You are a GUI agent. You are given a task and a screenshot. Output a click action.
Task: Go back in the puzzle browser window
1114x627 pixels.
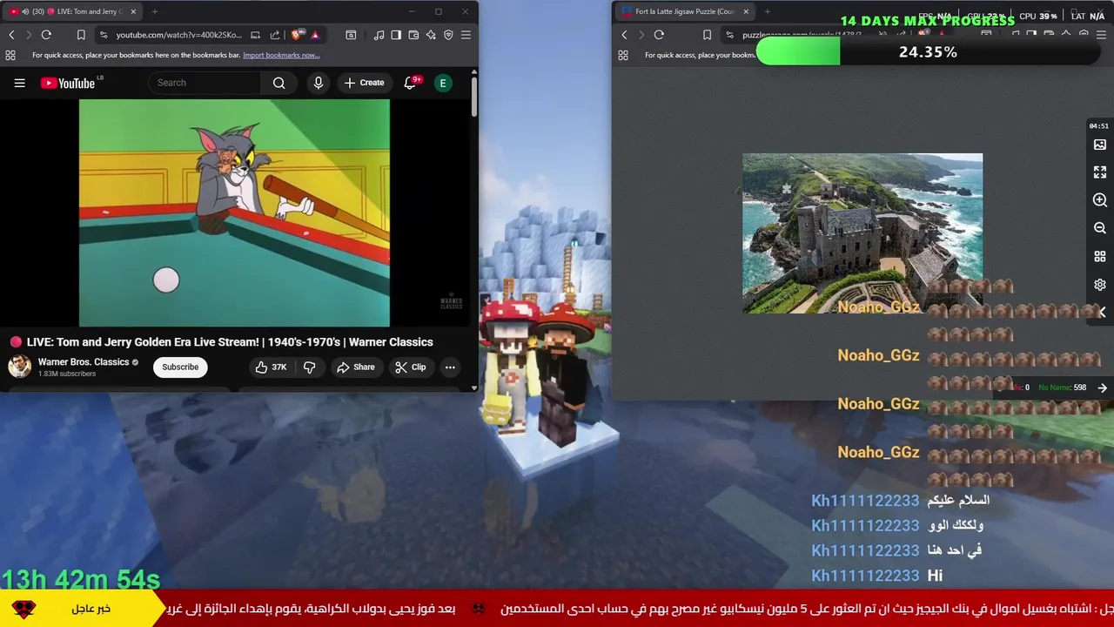(x=624, y=35)
